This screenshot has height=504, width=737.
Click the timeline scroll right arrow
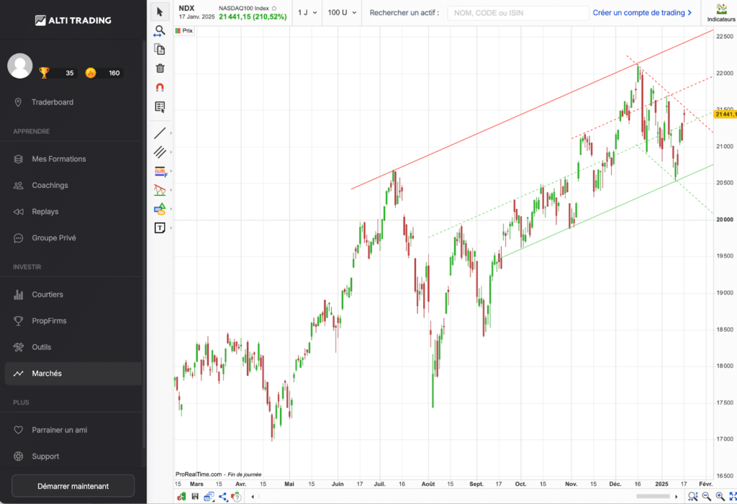pyautogui.click(x=677, y=497)
